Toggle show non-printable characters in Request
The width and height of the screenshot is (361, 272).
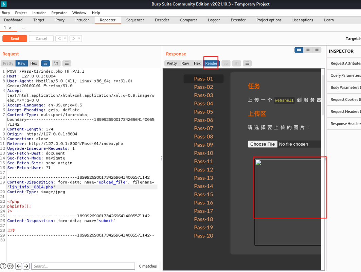56,63
